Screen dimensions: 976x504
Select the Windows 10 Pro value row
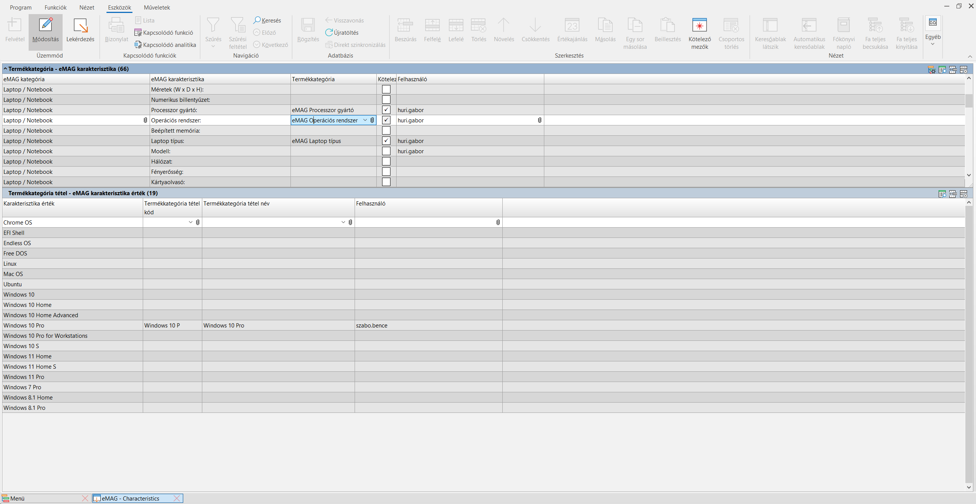tap(24, 325)
